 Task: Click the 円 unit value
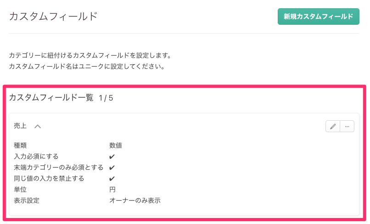(x=112, y=190)
